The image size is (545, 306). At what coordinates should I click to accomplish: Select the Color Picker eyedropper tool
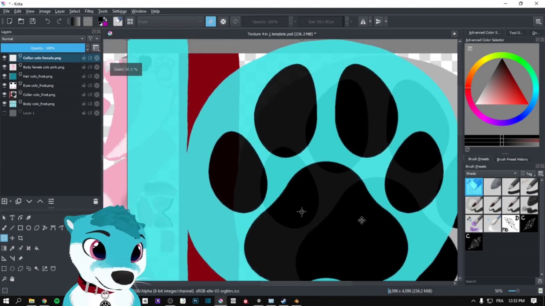pos(12,248)
